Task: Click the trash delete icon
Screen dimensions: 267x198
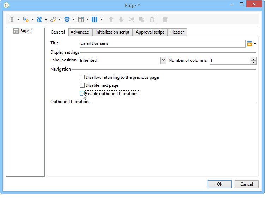Action: pyautogui.click(x=165, y=19)
